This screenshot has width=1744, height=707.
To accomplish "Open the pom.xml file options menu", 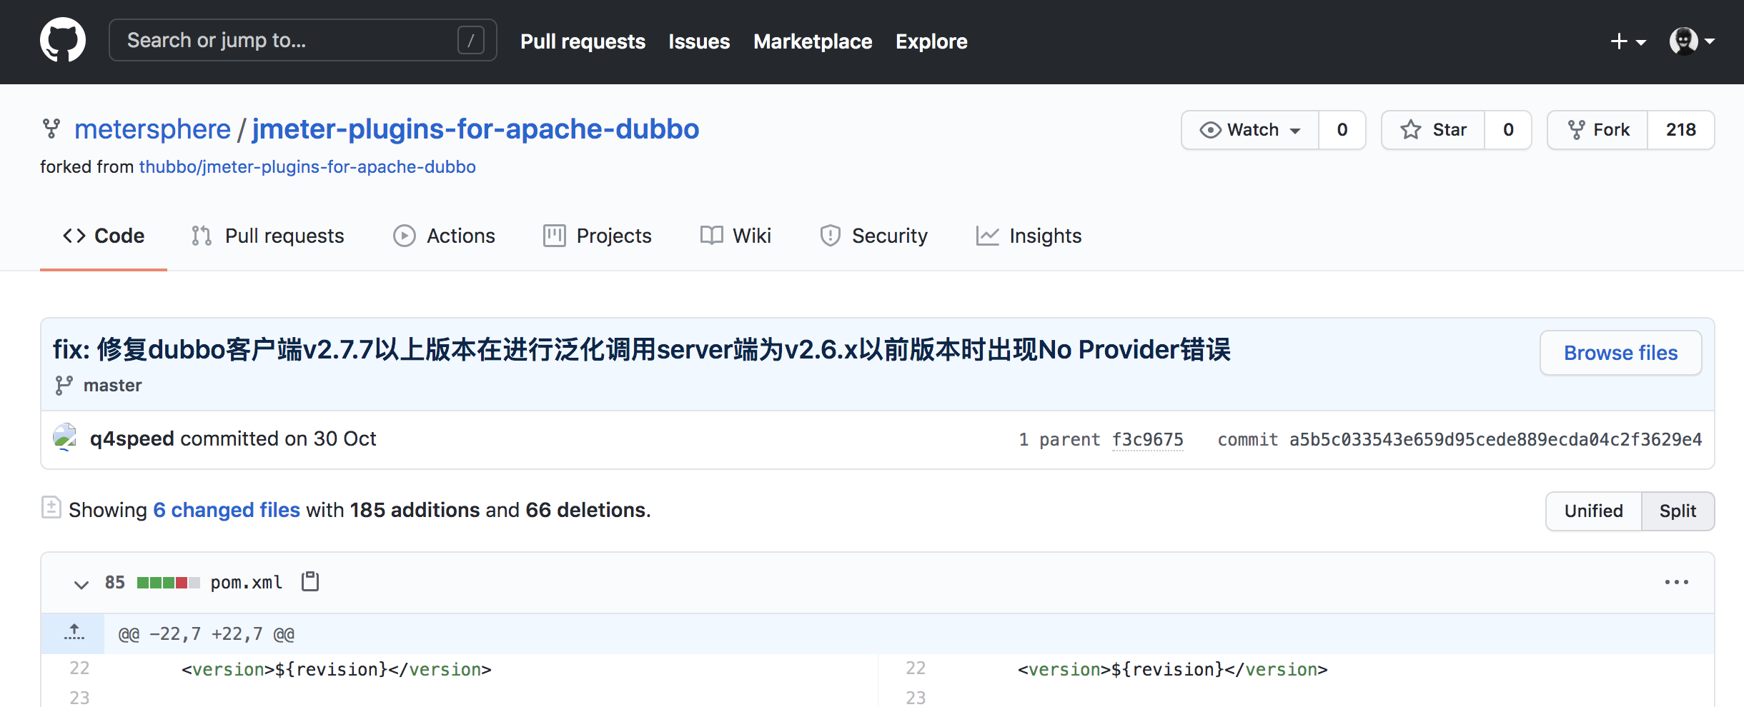I will 1676,583.
